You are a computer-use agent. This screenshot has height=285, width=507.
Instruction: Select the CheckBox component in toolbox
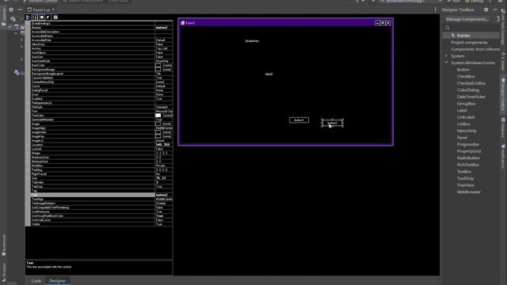[466, 76]
